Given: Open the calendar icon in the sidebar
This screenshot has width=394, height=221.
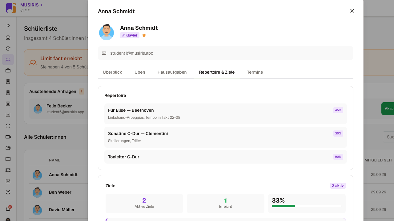Looking at the screenshot, I should tap(8, 104).
